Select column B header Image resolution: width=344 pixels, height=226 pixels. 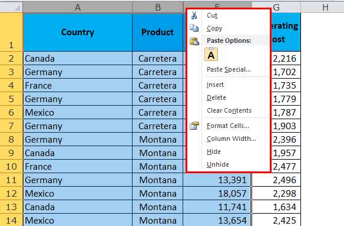(158, 8)
